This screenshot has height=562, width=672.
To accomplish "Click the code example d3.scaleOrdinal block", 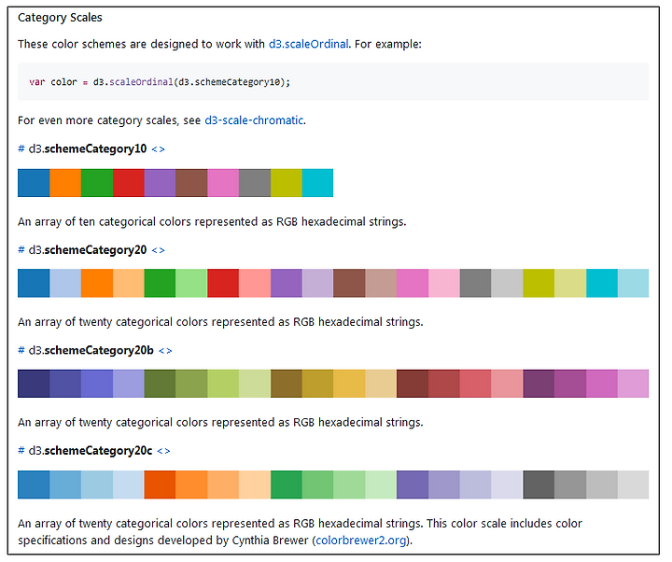I will [333, 82].
